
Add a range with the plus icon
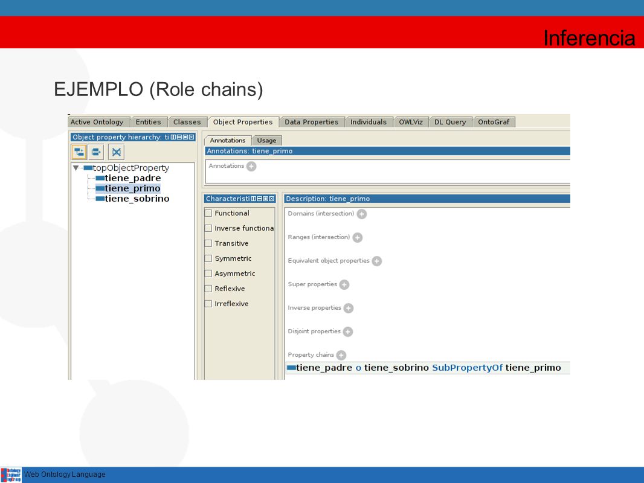357,238
